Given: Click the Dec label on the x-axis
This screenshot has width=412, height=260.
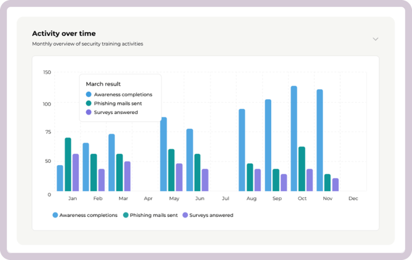Looking at the screenshot, I should (x=353, y=199).
